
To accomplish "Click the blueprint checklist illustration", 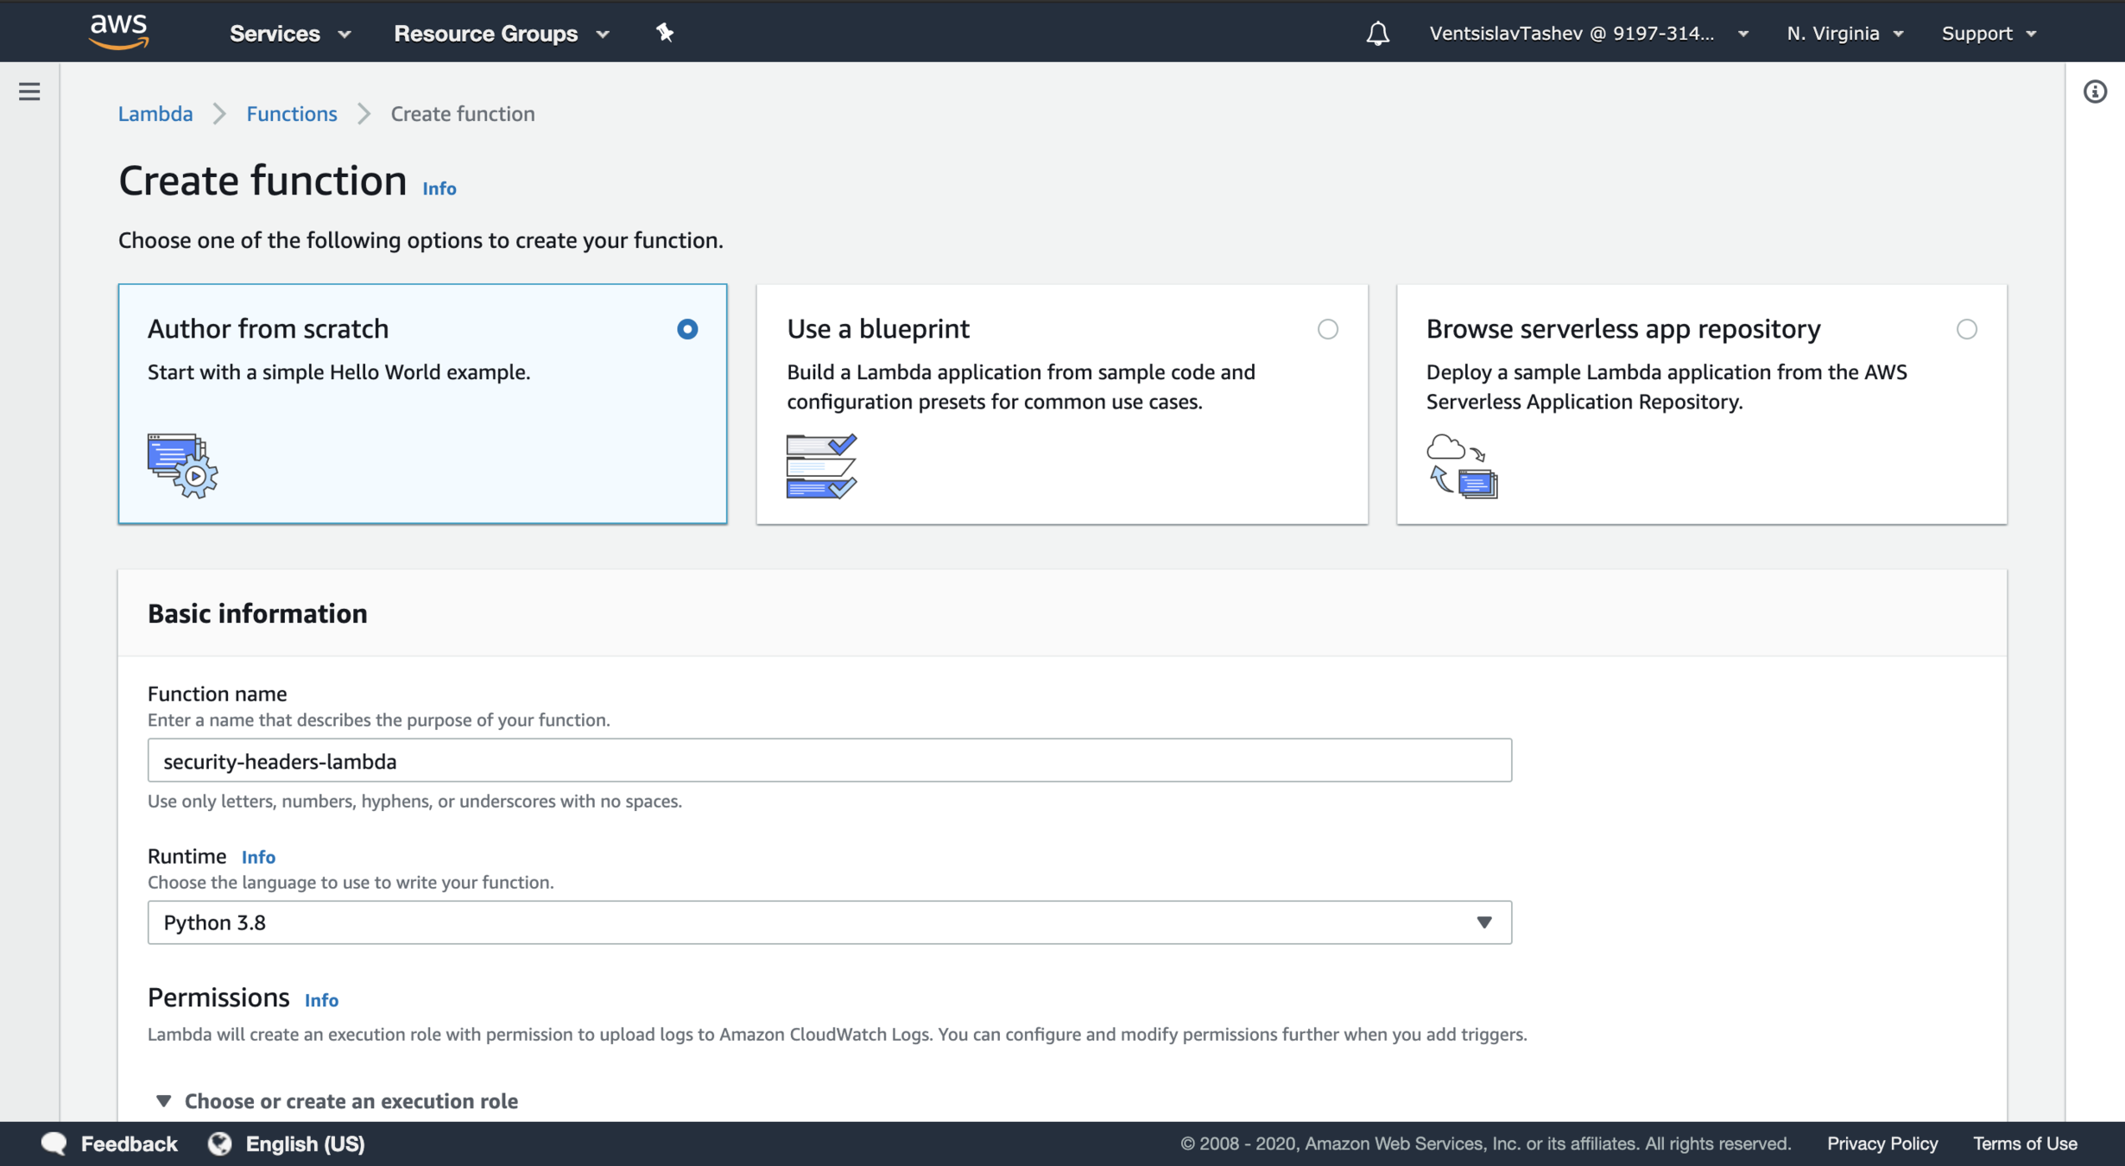I will [x=821, y=466].
